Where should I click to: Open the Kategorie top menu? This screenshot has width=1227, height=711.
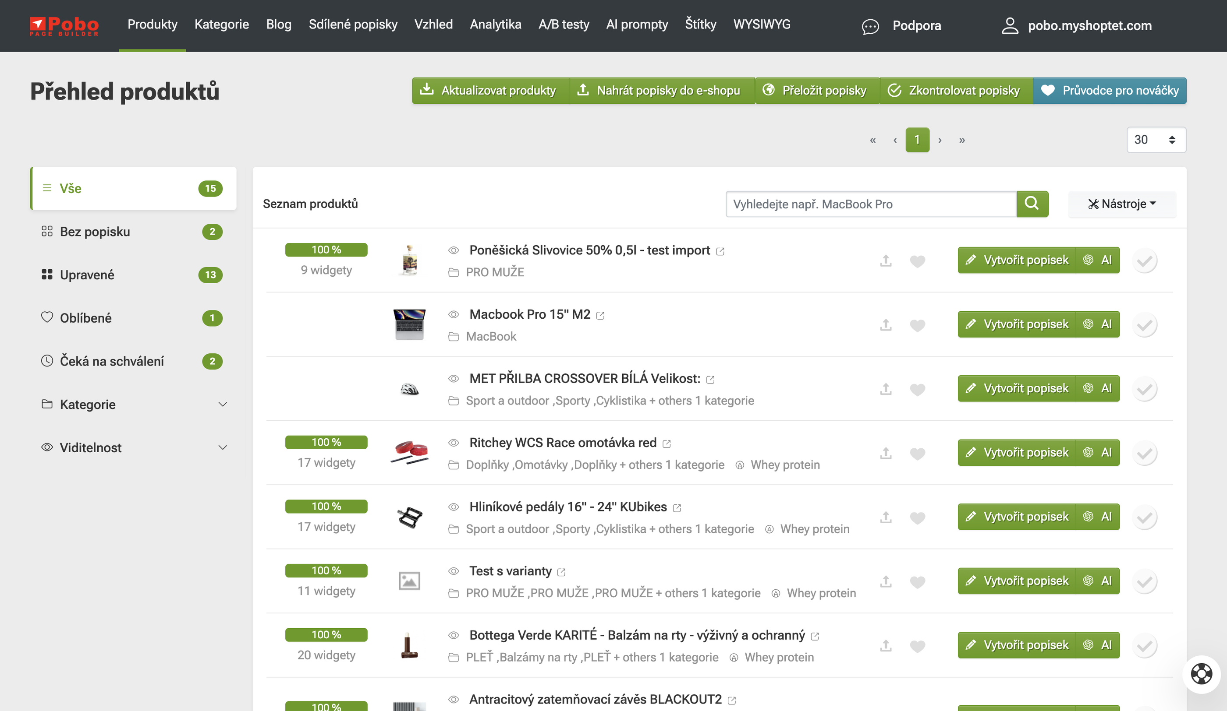222,25
